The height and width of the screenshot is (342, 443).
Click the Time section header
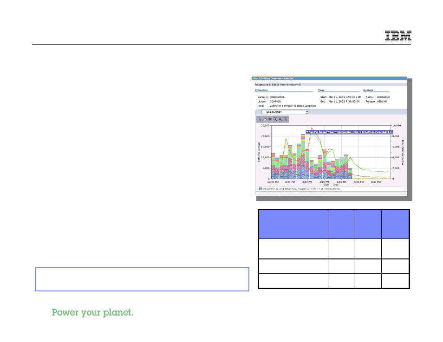point(321,90)
